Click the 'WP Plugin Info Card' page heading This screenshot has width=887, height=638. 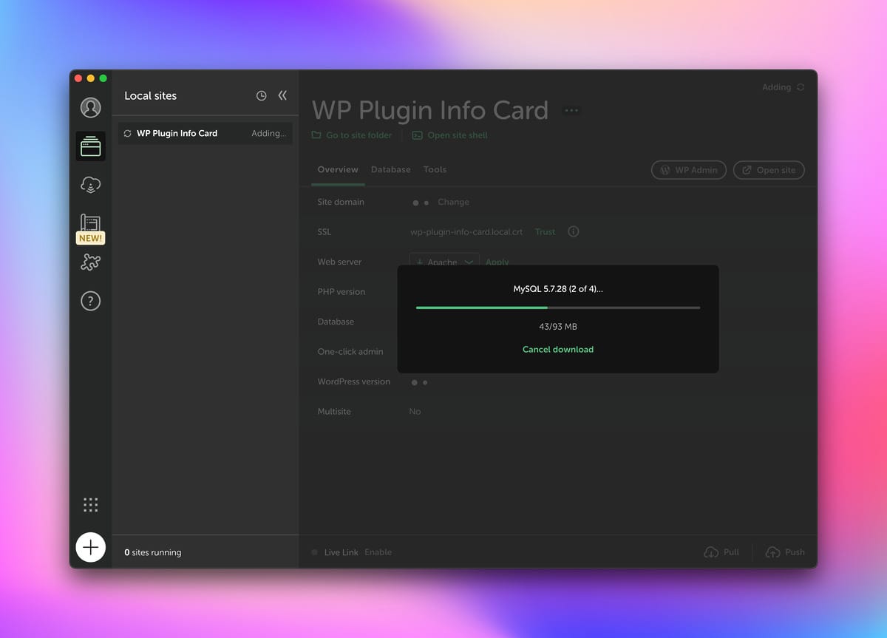(430, 110)
